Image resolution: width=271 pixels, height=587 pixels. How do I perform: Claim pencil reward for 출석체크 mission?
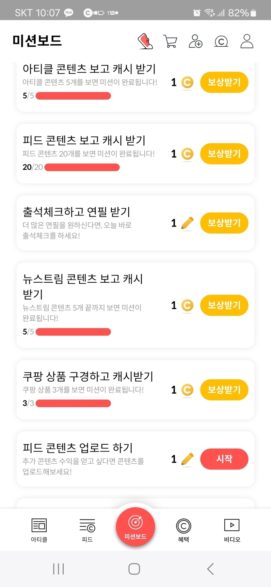(x=224, y=223)
